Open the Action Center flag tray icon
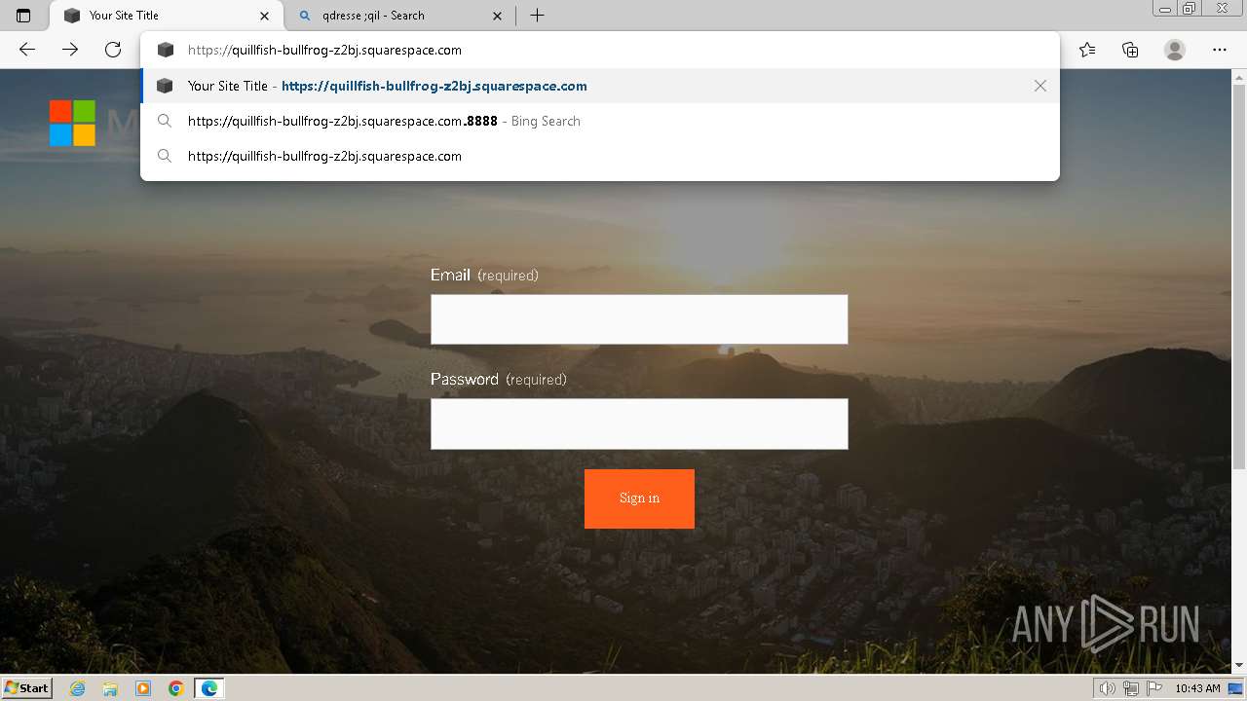 tap(1154, 688)
